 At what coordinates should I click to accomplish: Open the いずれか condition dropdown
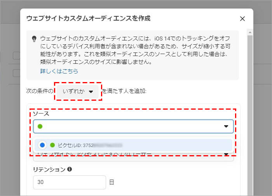tap(78, 91)
